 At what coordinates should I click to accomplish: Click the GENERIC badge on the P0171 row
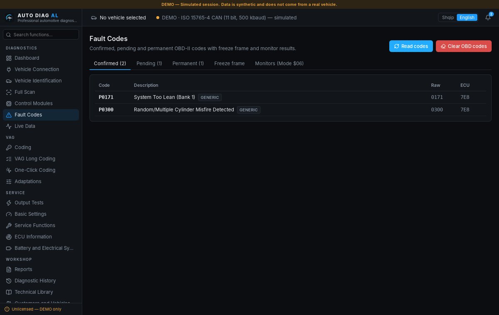click(x=210, y=98)
